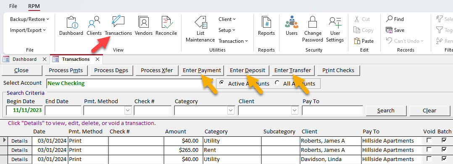This screenshot has width=453, height=164.
Task: Click the Enter Deposit button
Action: coord(248,70)
